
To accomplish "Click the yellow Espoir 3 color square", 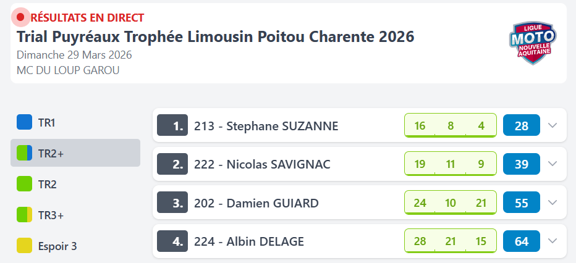I will click(24, 246).
